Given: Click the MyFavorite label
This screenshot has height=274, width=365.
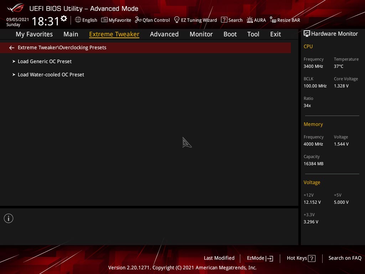Looking at the screenshot, I should (120, 20).
